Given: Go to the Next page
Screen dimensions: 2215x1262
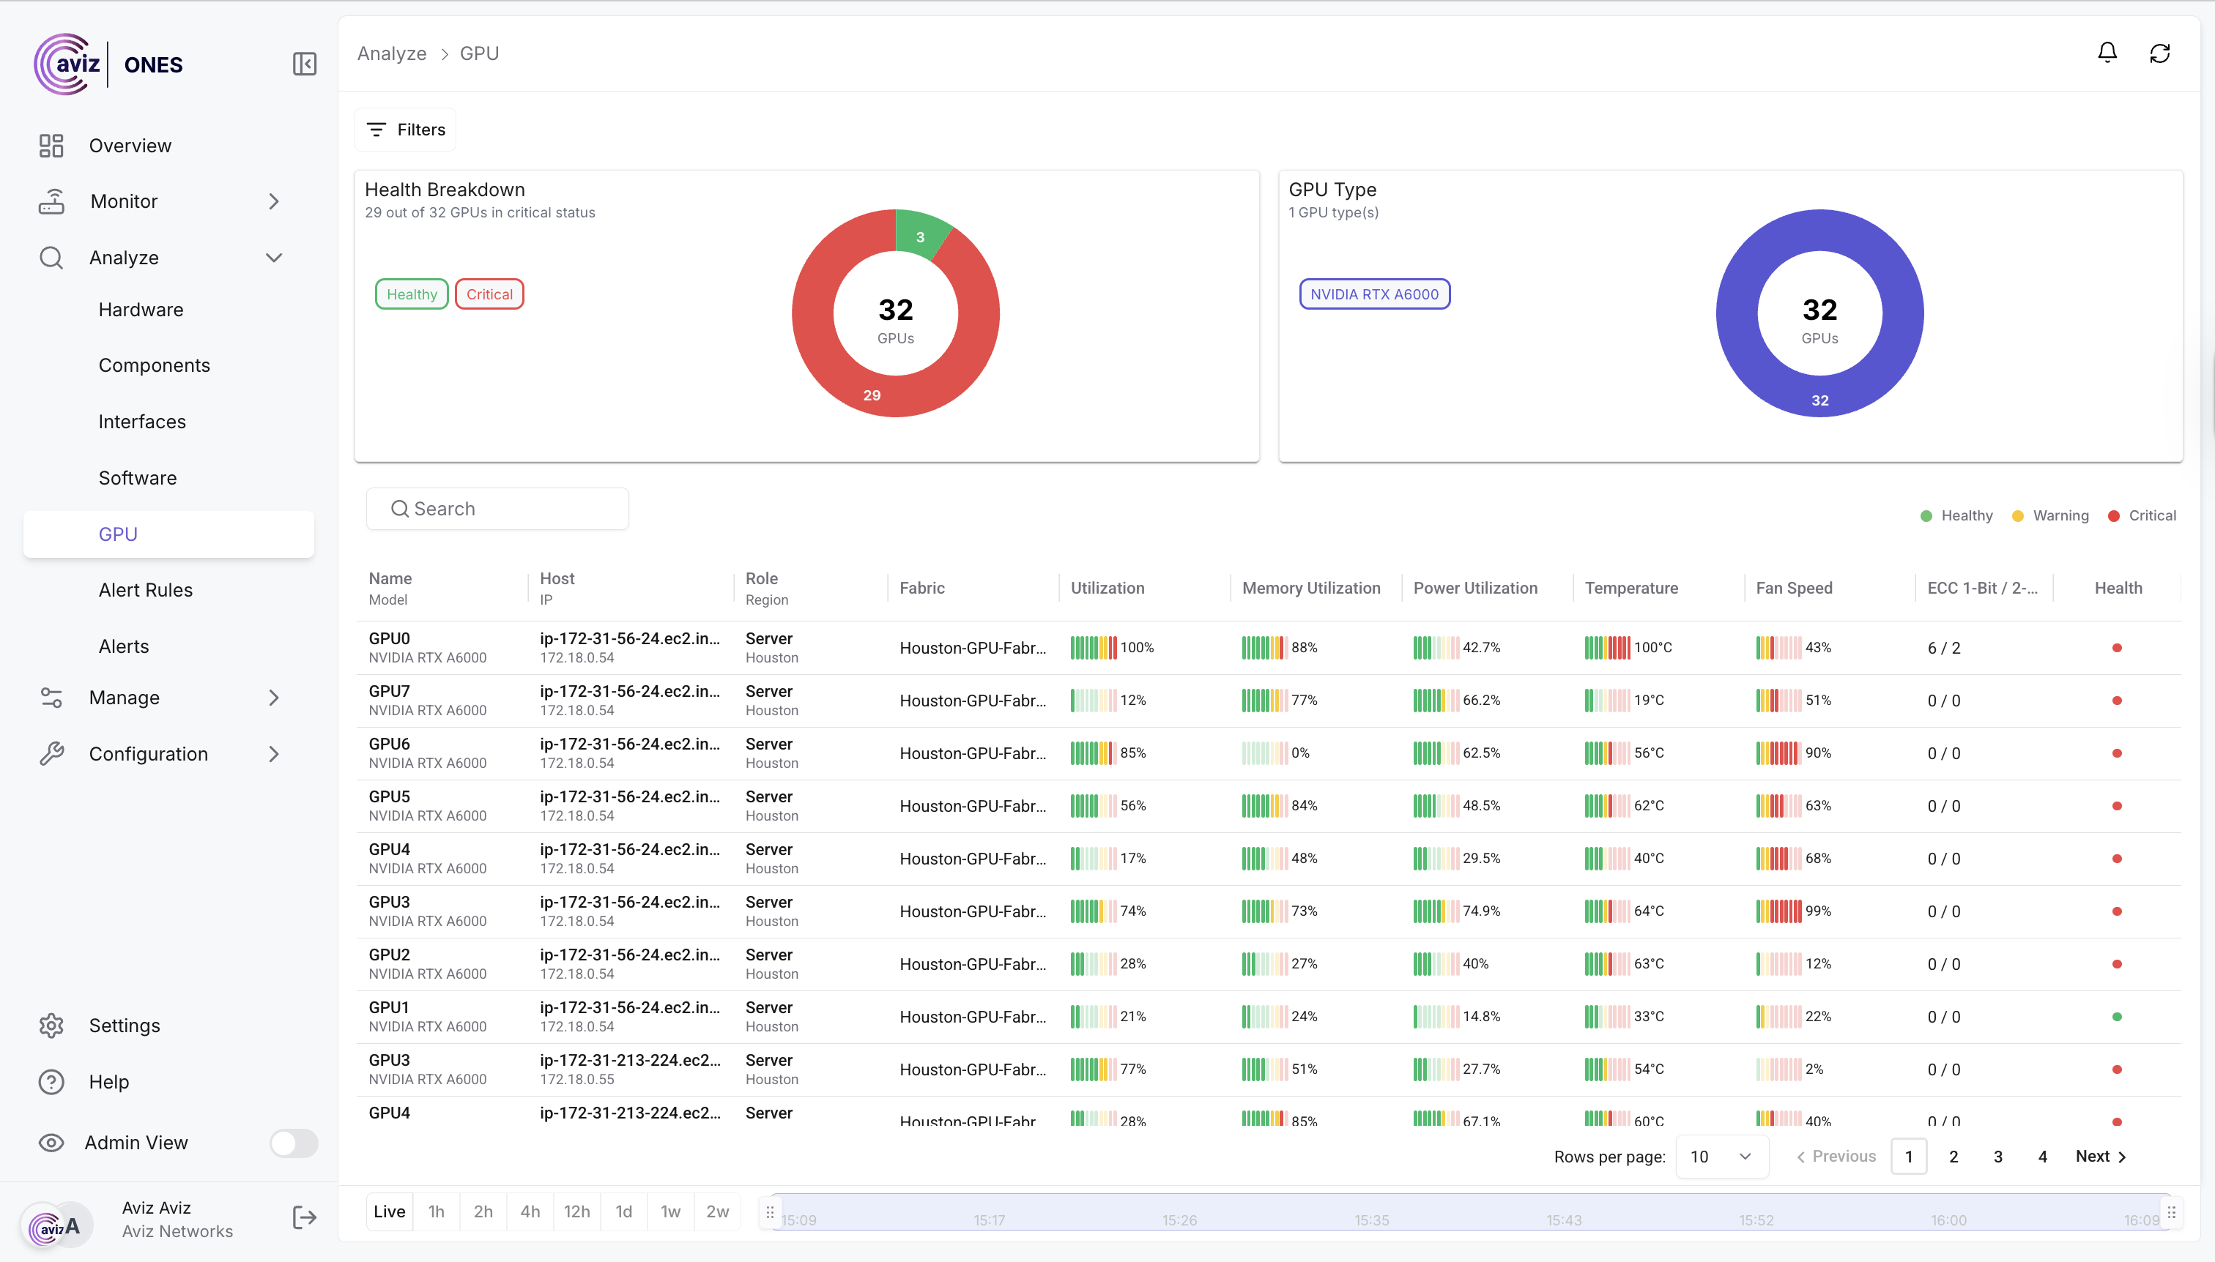Looking at the screenshot, I should (x=2100, y=1157).
